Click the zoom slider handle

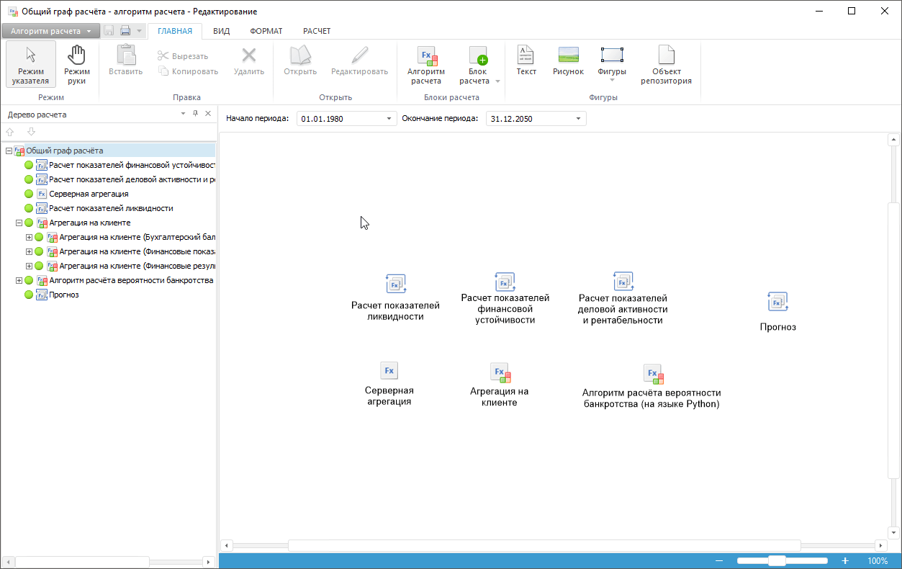pyautogui.click(x=777, y=561)
